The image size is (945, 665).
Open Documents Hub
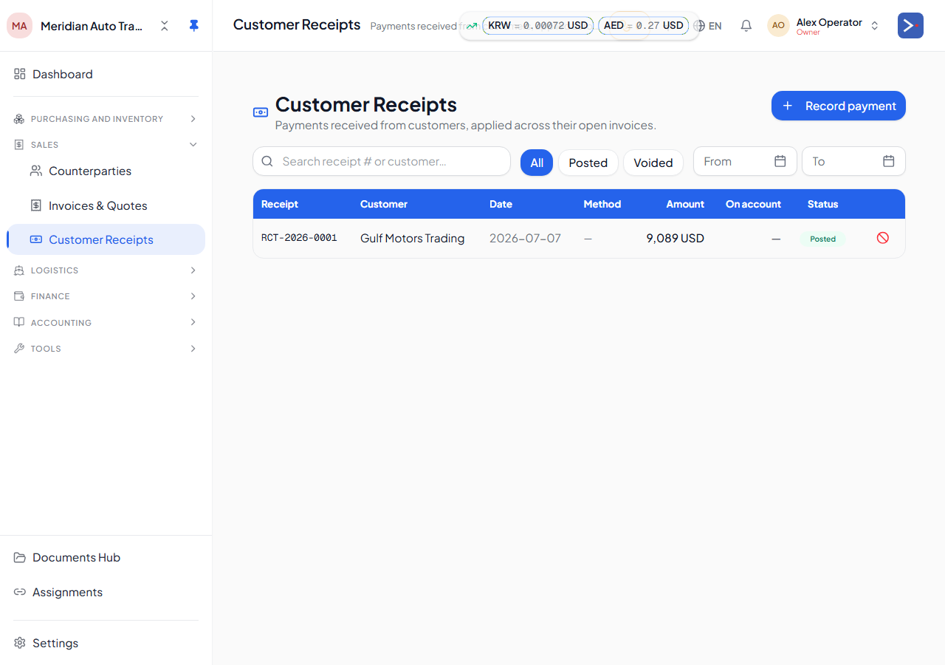[x=106, y=557]
